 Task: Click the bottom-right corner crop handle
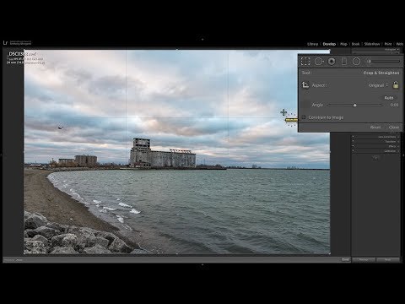(x=329, y=253)
